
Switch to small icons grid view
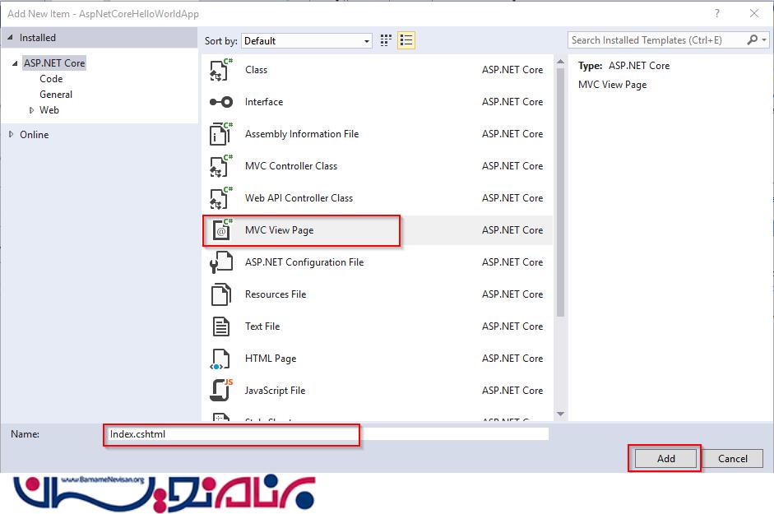coord(387,40)
